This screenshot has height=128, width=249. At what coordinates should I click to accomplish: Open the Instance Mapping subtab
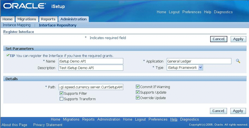(17, 25)
